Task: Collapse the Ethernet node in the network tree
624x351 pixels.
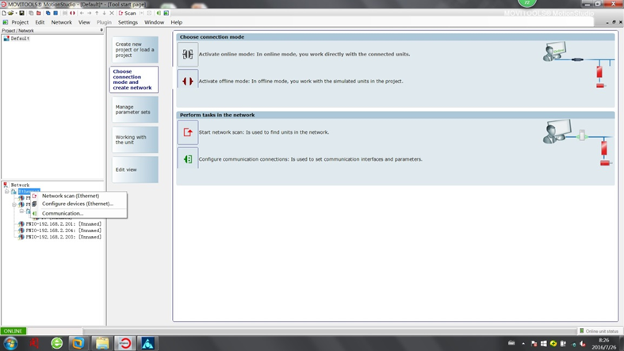Action: [7, 192]
